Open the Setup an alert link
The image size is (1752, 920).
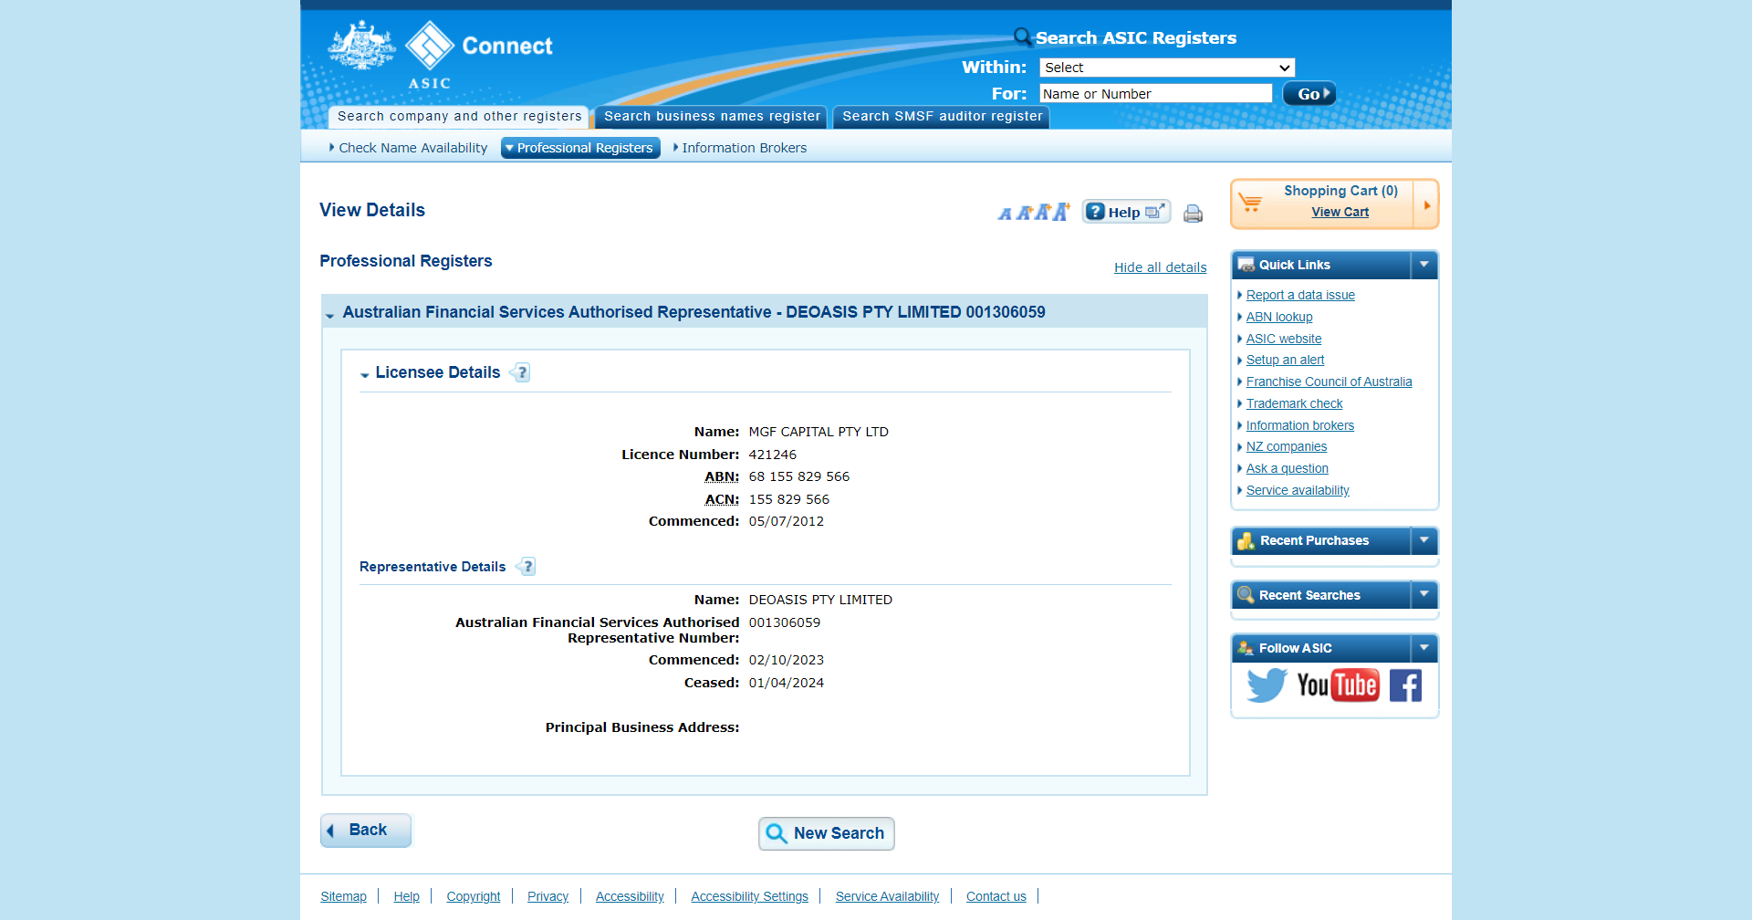1285,360
